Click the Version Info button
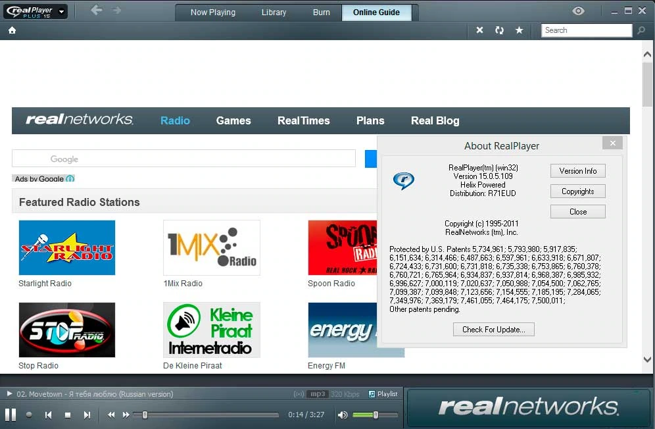Viewport: 655px width, 429px height. tap(577, 170)
